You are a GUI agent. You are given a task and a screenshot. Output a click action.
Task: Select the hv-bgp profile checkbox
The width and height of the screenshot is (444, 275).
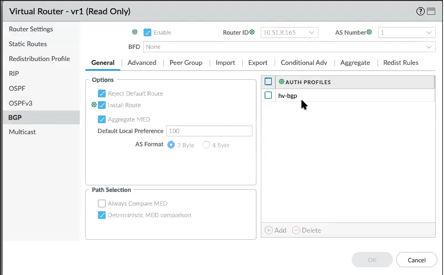click(268, 96)
